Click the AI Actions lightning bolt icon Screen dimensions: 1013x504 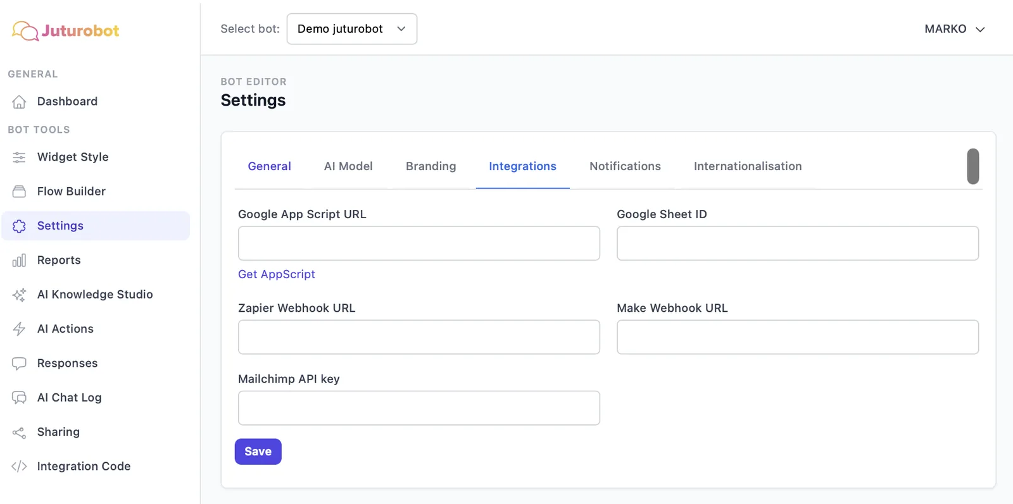coord(19,329)
